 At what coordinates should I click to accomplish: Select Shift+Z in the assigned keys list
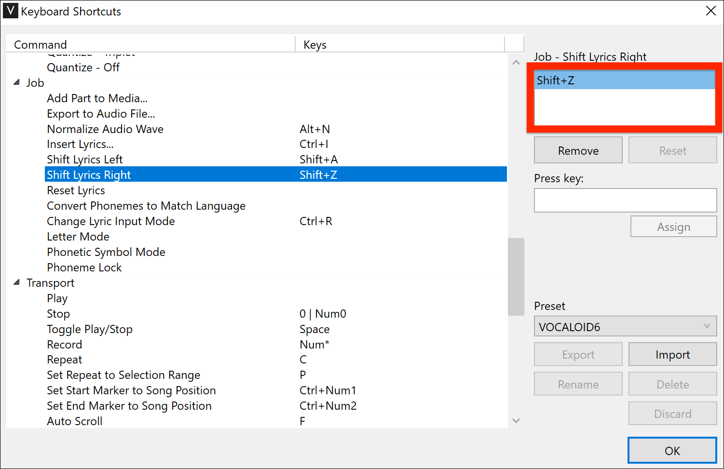[625, 80]
